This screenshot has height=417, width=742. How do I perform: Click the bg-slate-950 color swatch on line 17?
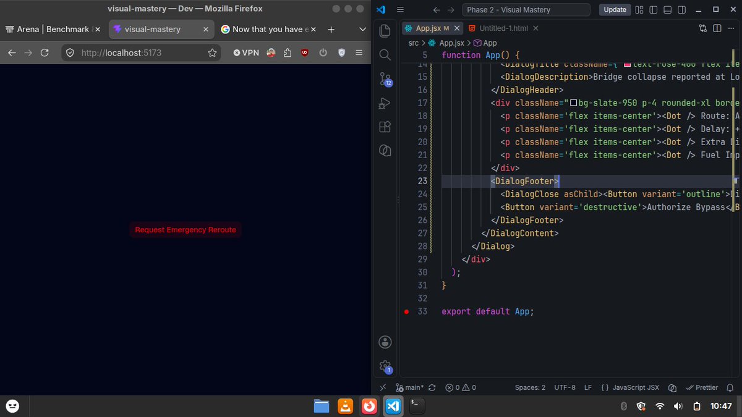573,103
